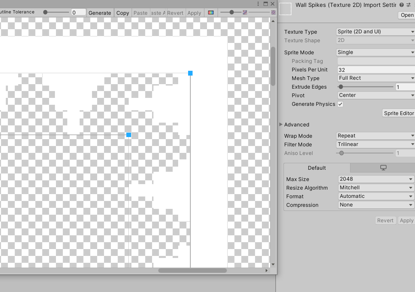The image size is (415, 292).
Task: Open the Texture Type dropdown
Action: coord(375,32)
